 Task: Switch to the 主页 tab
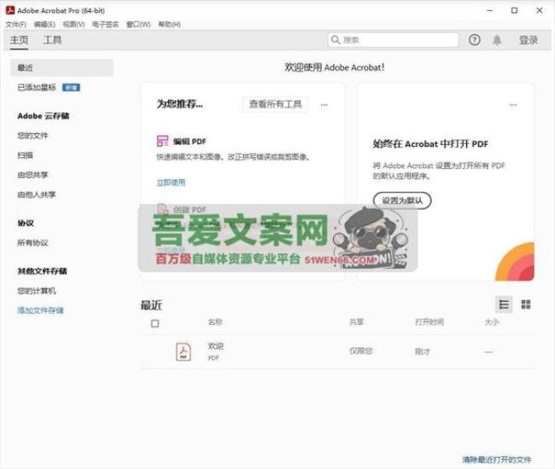(19, 40)
